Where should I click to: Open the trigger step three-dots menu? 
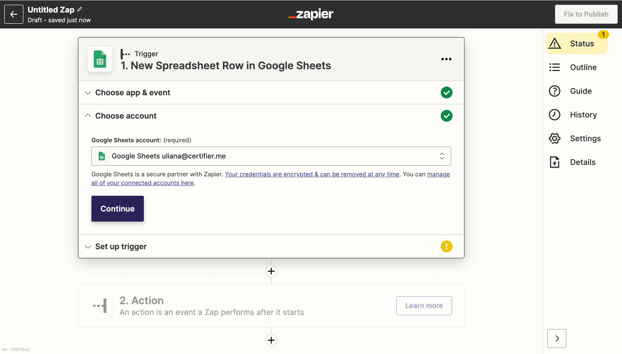(x=446, y=59)
